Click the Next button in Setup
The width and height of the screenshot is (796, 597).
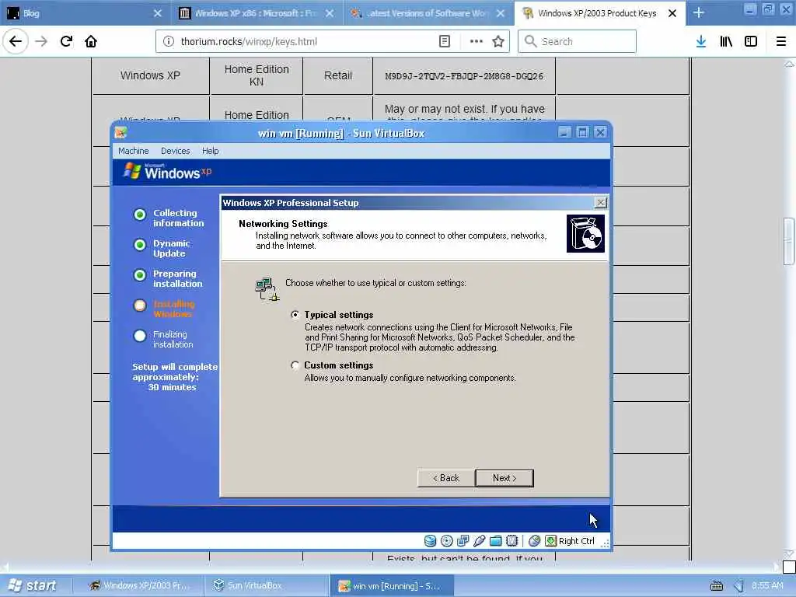coord(504,478)
